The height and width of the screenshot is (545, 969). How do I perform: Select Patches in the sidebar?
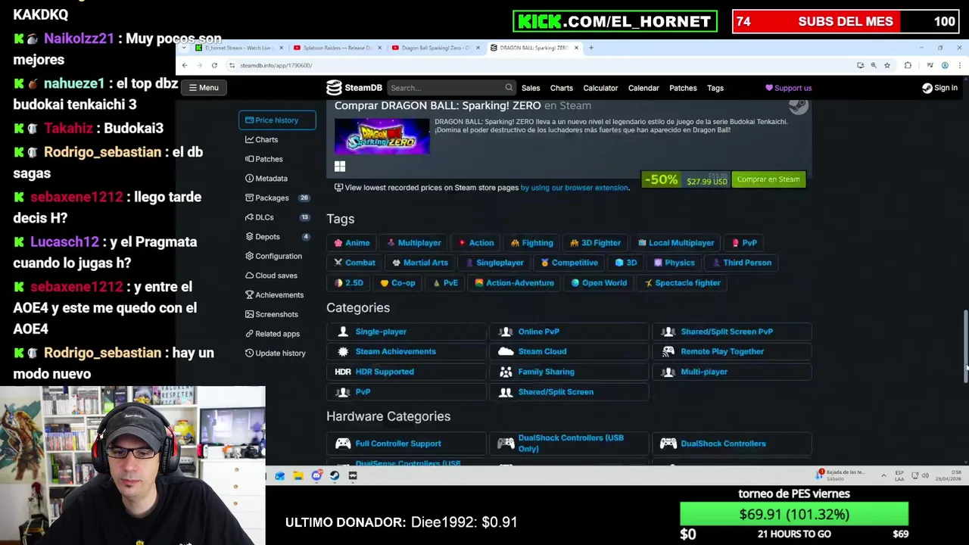point(264,159)
